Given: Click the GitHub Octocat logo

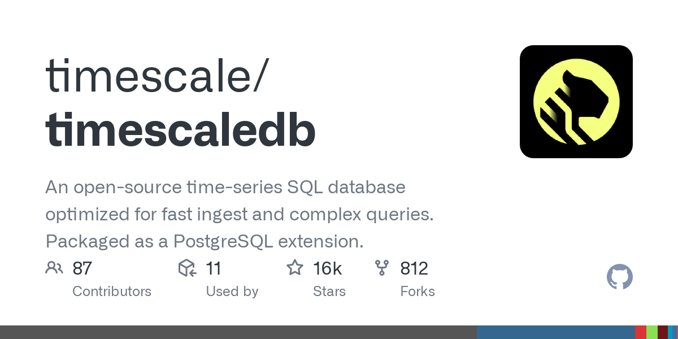Looking at the screenshot, I should coord(619,277).
